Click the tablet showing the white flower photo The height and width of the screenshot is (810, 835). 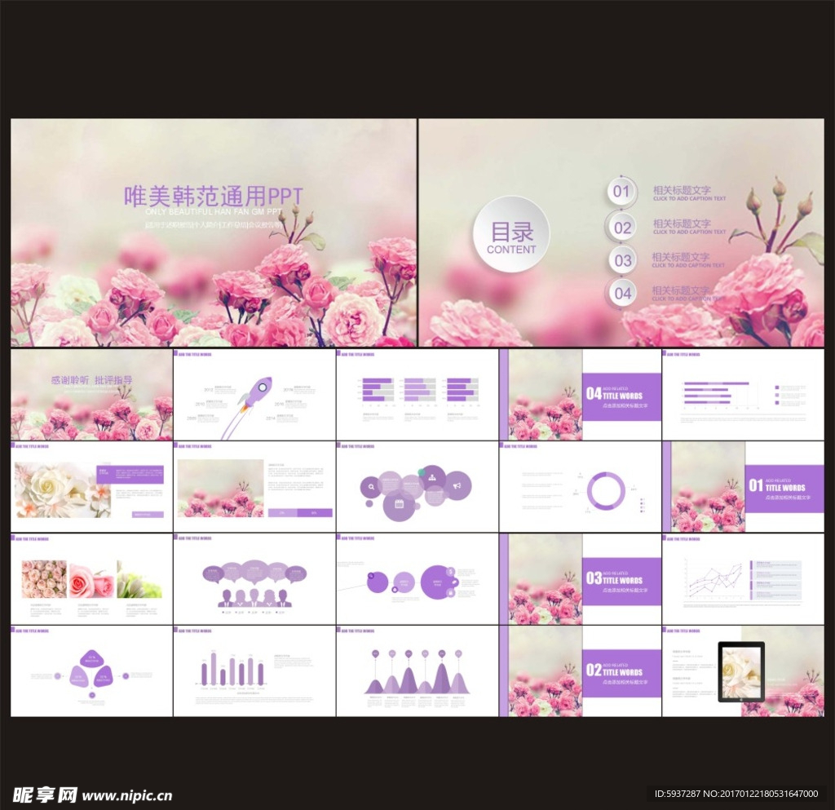(740, 673)
